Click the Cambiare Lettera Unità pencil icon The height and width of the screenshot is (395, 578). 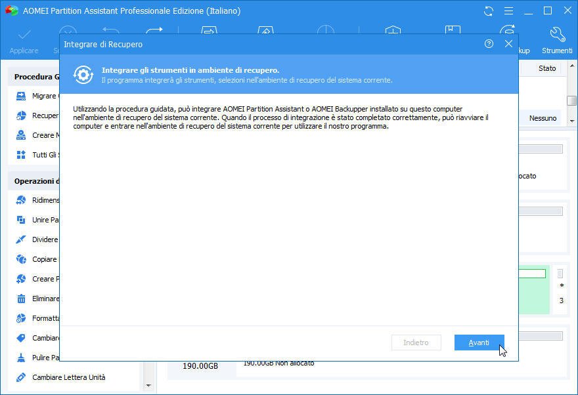(21, 377)
